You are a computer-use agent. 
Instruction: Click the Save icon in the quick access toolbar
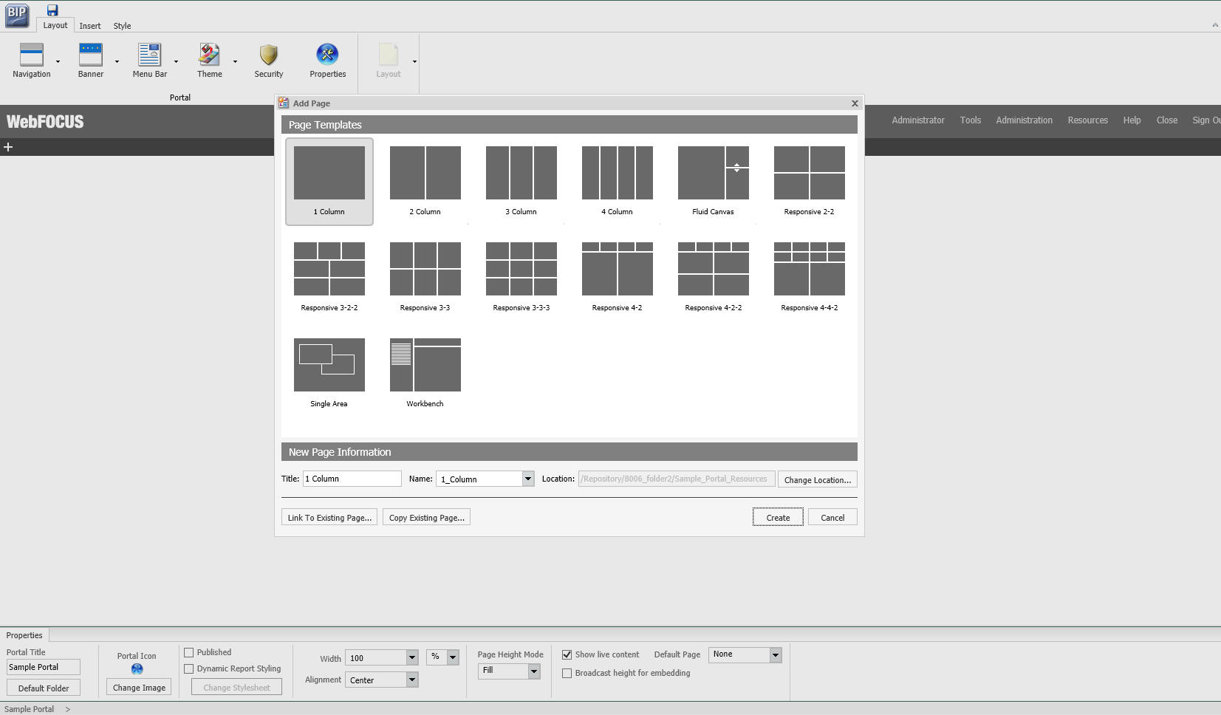(52, 9)
